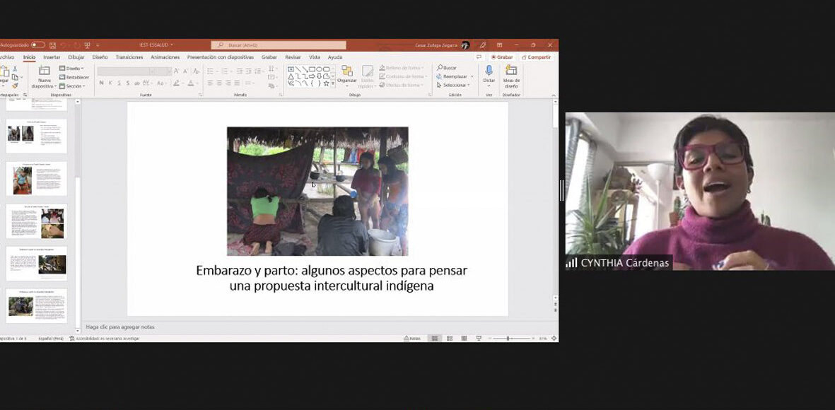The height and width of the screenshot is (410, 835).
Task: Open the slide layout Diseño dropdown
Action: 72,69
